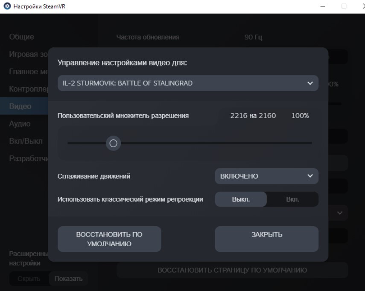365x291 pixels.
Task: Go to the Аудио tab
Action: pyautogui.click(x=20, y=124)
